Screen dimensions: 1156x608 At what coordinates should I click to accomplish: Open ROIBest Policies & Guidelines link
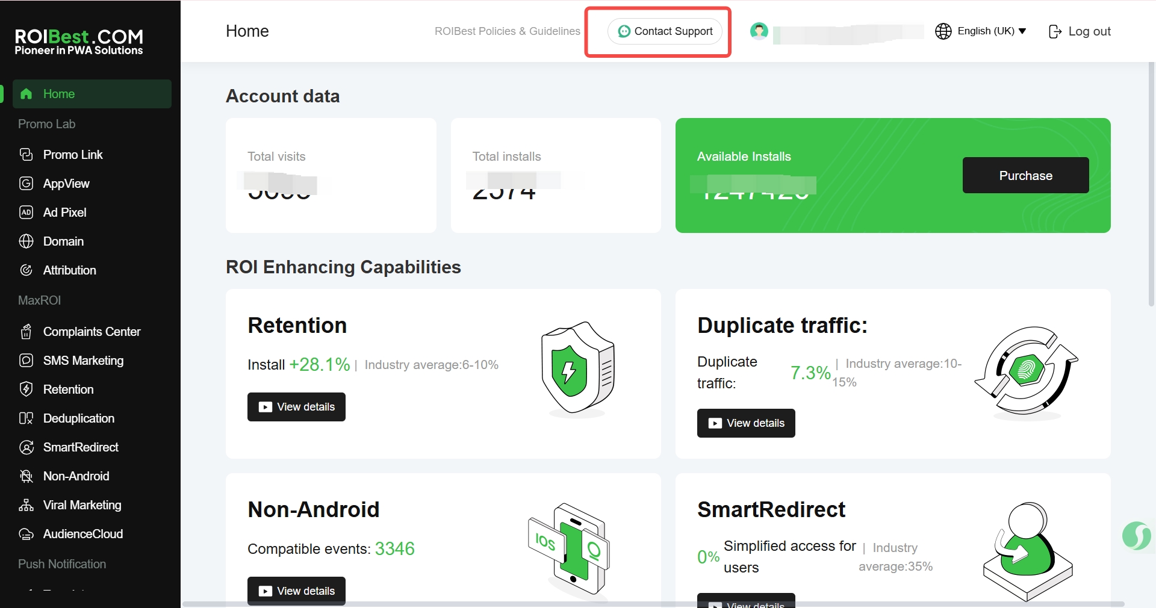point(508,31)
